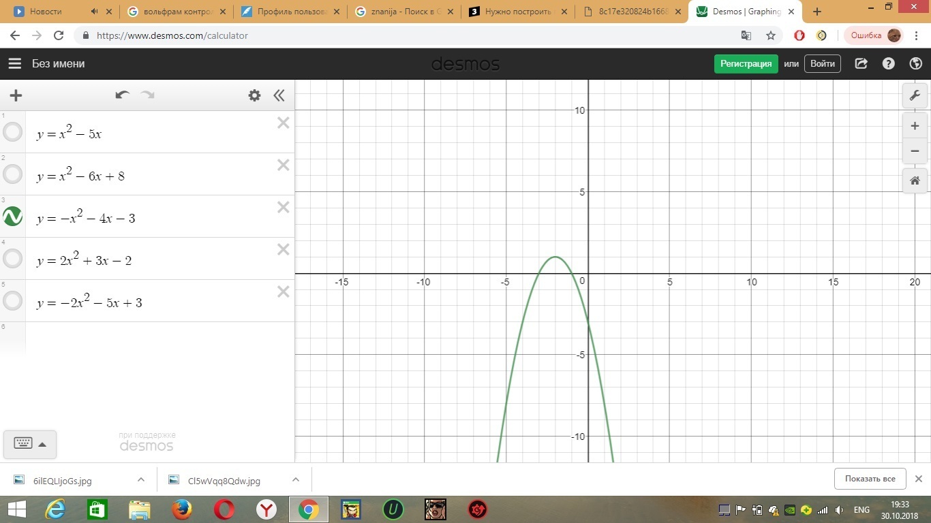Viewport: 931px width, 523px height.
Task: Click Показать все downloads button
Action: pos(870,479)
